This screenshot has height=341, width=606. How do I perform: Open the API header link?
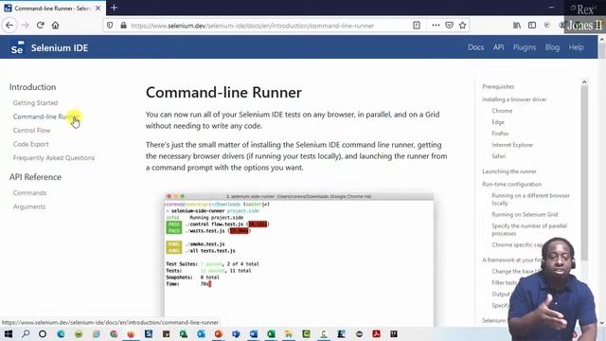(x=499, y=47)
